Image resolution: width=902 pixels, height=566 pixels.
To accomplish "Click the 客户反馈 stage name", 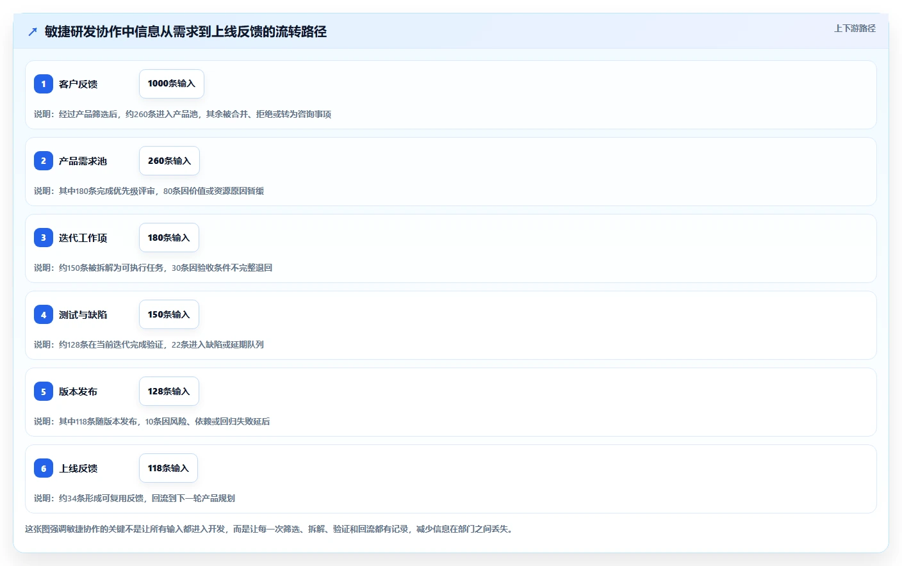I will pyautogui.click(x=78, y=84).
